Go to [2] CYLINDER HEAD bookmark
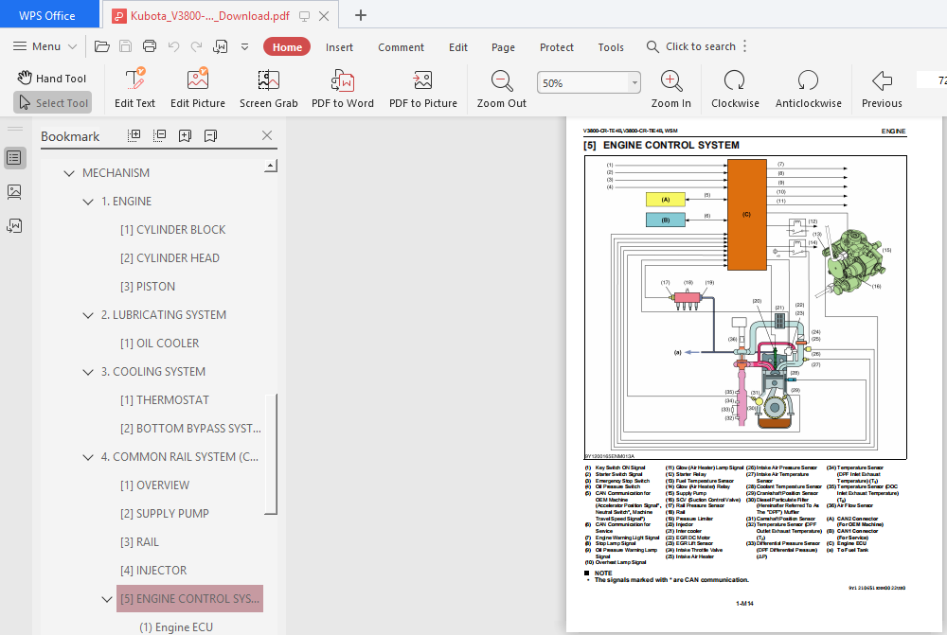The height and width of the screenshot is (635, 947). tap(170, 257)
